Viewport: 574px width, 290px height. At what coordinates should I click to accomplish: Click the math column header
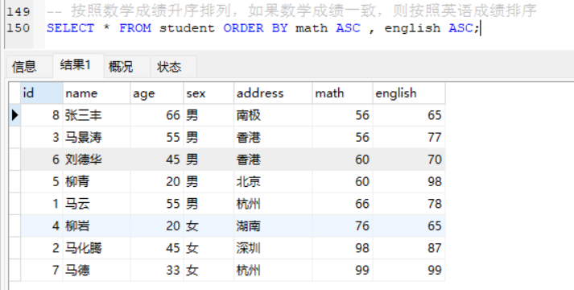pyautogui.click(x=343, y=93)
